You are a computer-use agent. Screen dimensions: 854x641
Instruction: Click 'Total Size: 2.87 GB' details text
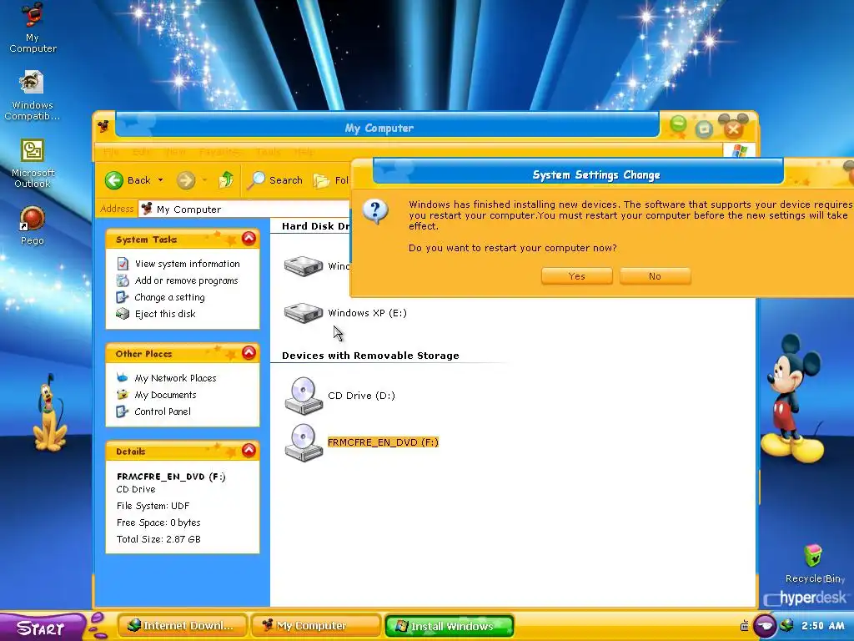158,539
